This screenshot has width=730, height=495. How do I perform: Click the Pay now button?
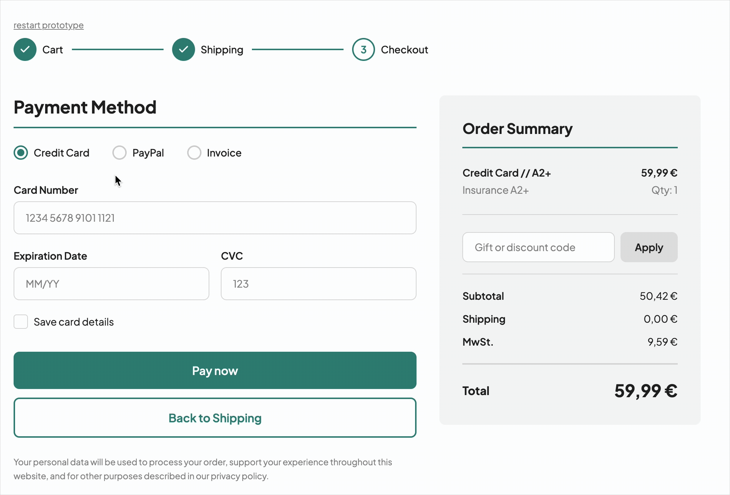[215, 370]
